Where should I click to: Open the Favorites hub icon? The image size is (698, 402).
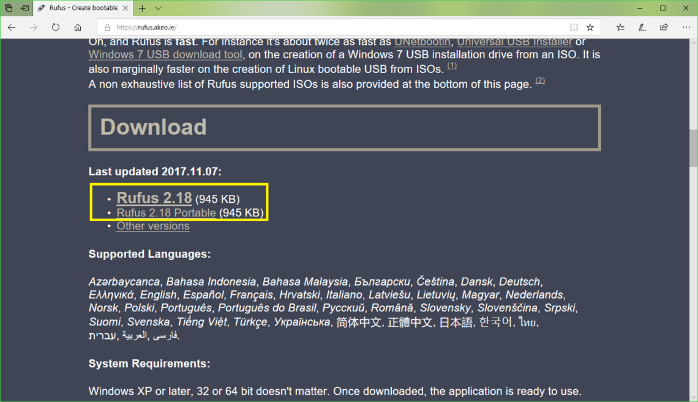tap(621, 28)
